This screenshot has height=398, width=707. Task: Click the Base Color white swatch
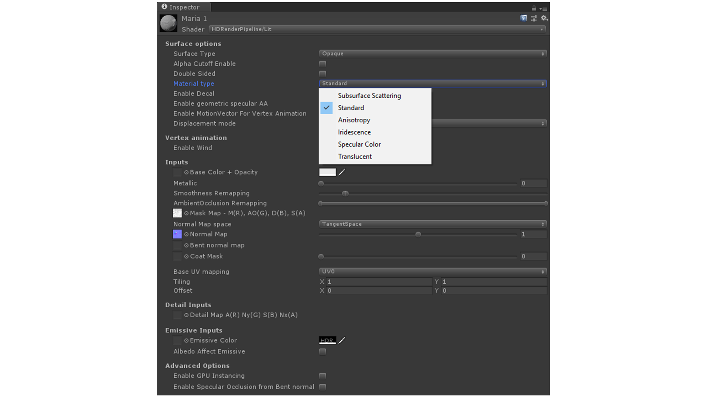pyautogui.click(x=327, y=172)
